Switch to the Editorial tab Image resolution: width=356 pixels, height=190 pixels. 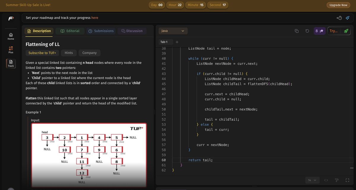tap(70, 31)
